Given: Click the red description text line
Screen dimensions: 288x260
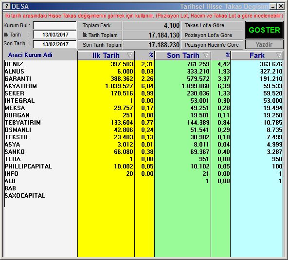Looking at the screenshot, I should (x=144, y=16).
